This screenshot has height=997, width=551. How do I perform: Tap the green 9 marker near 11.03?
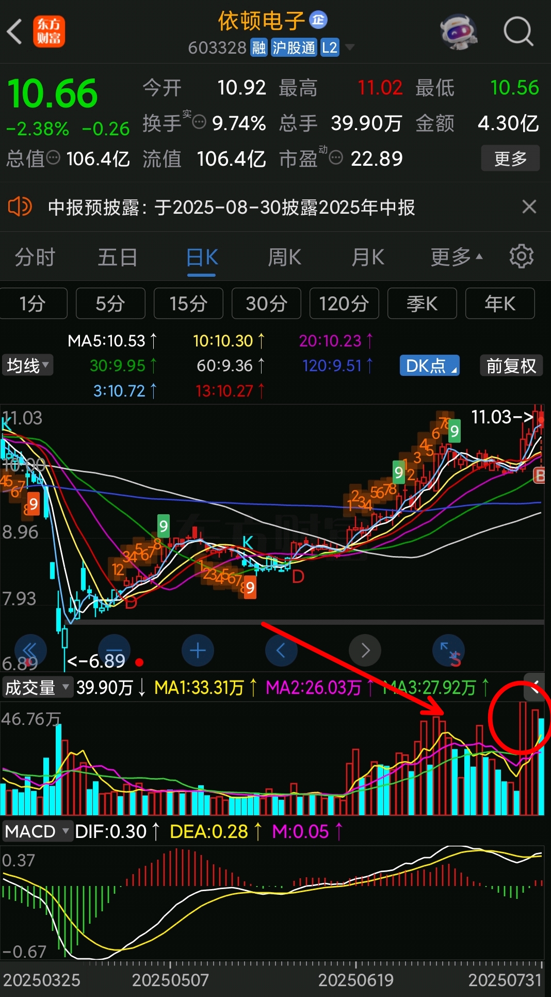pos(454,431)
